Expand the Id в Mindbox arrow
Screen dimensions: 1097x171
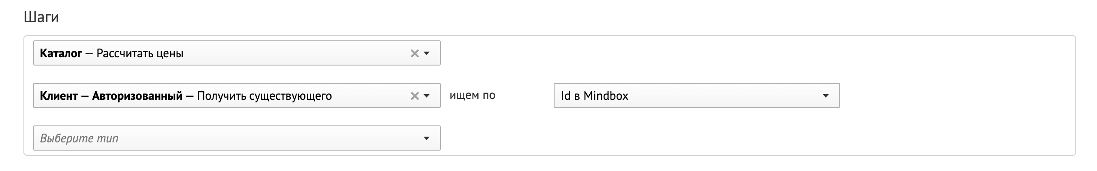tap(826, 96)
